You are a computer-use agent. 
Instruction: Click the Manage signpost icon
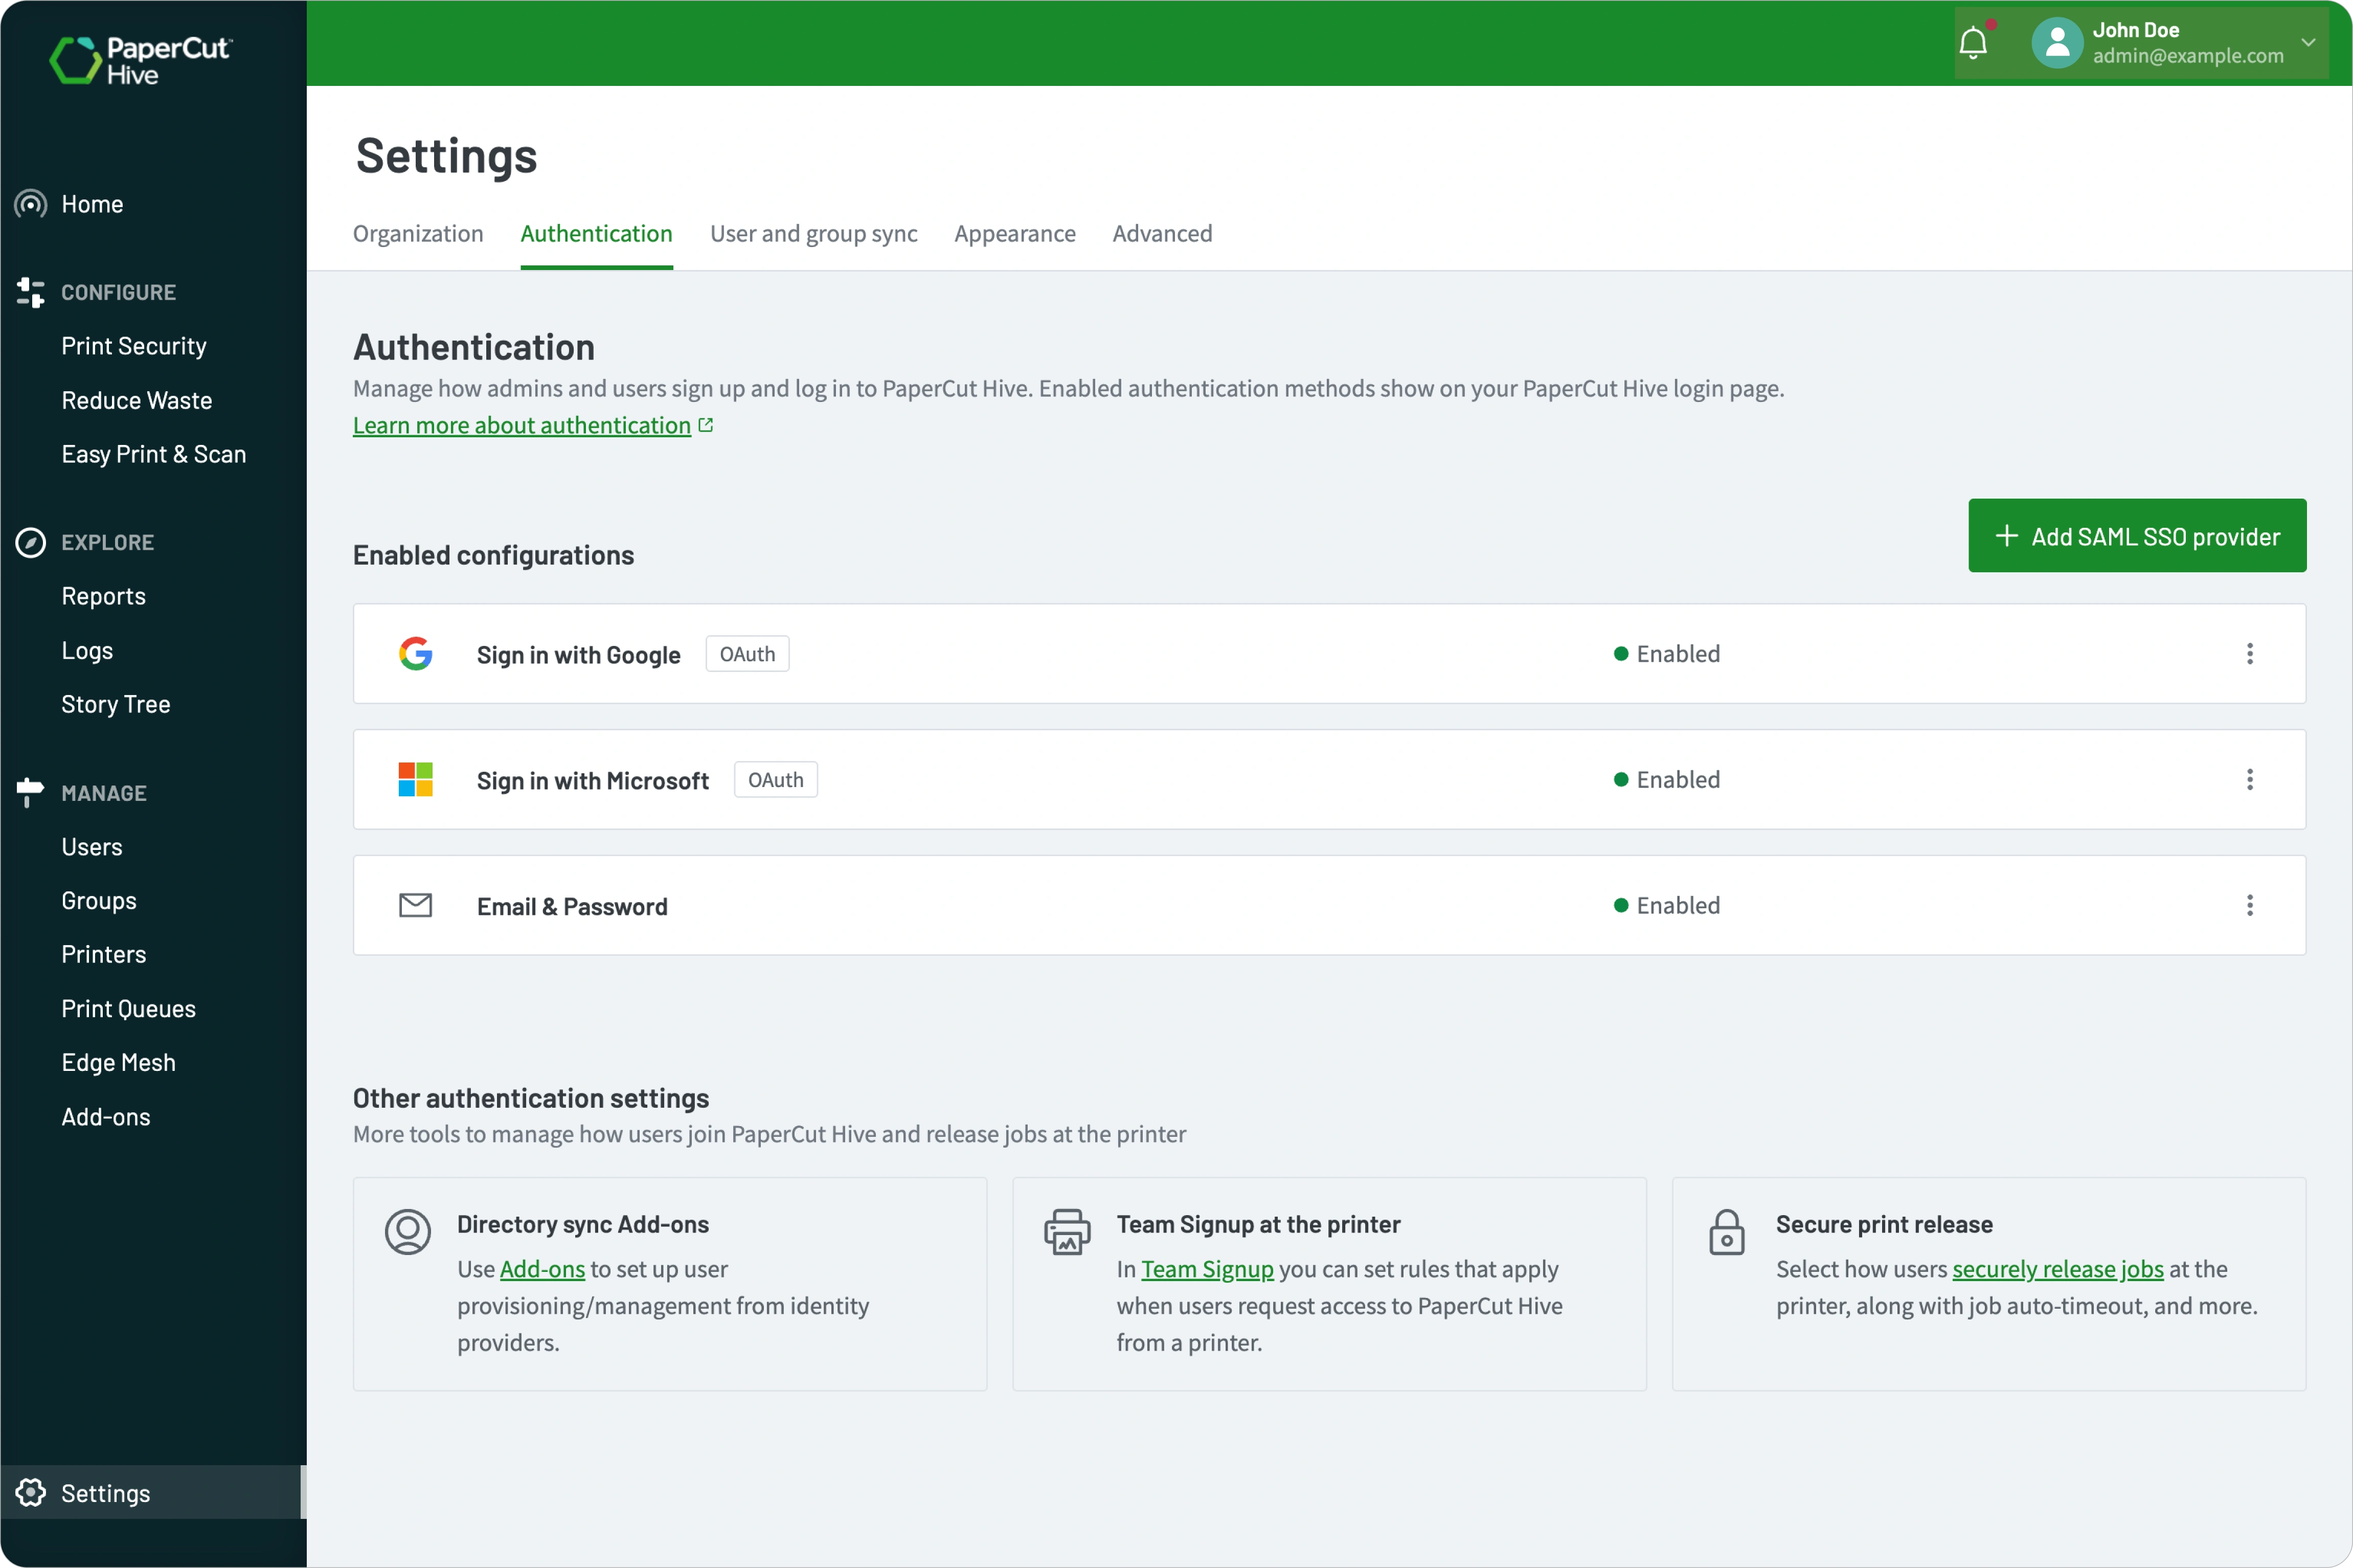click(31, 792)
